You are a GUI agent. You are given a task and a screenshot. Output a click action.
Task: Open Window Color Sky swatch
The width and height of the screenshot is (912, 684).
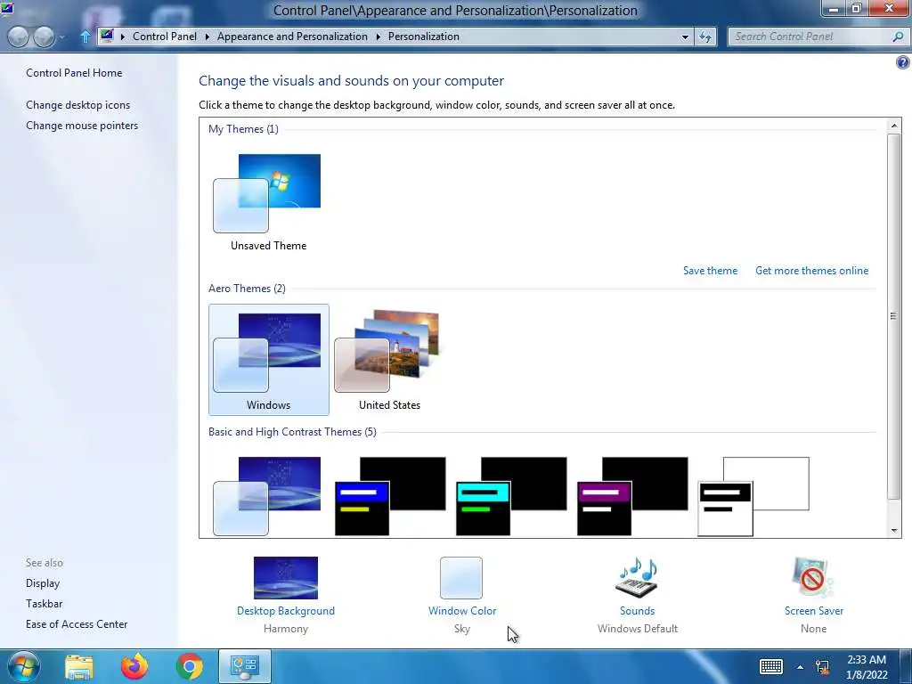tap(461, 577)
